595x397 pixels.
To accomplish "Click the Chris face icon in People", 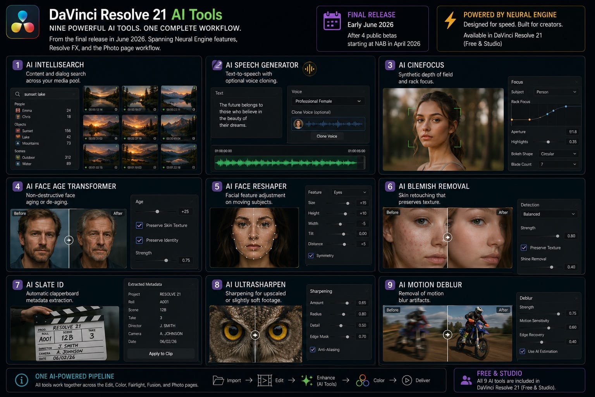I will coord(18,117).
